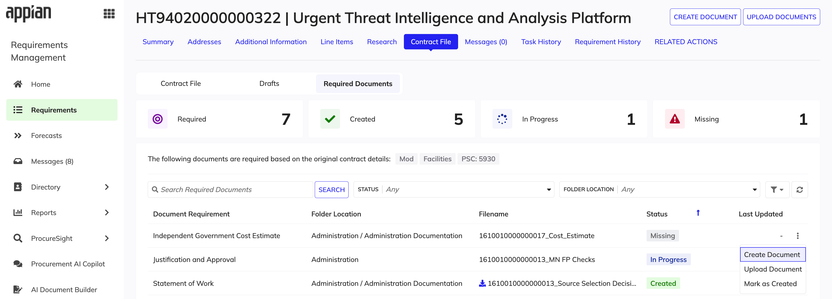Screen dimensions: 832x299
Task: Click the Home house icon
Action: [x=18, y=84]
